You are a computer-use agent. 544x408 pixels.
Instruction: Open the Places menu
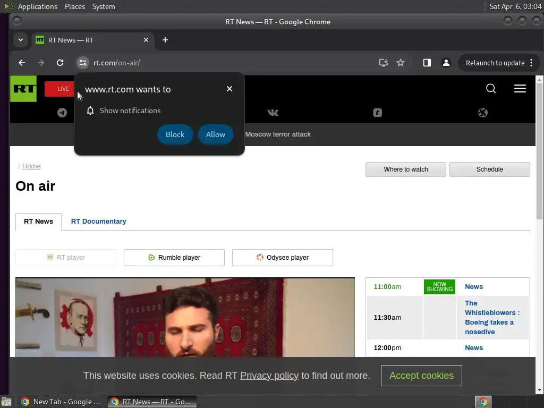coord(75,6)
